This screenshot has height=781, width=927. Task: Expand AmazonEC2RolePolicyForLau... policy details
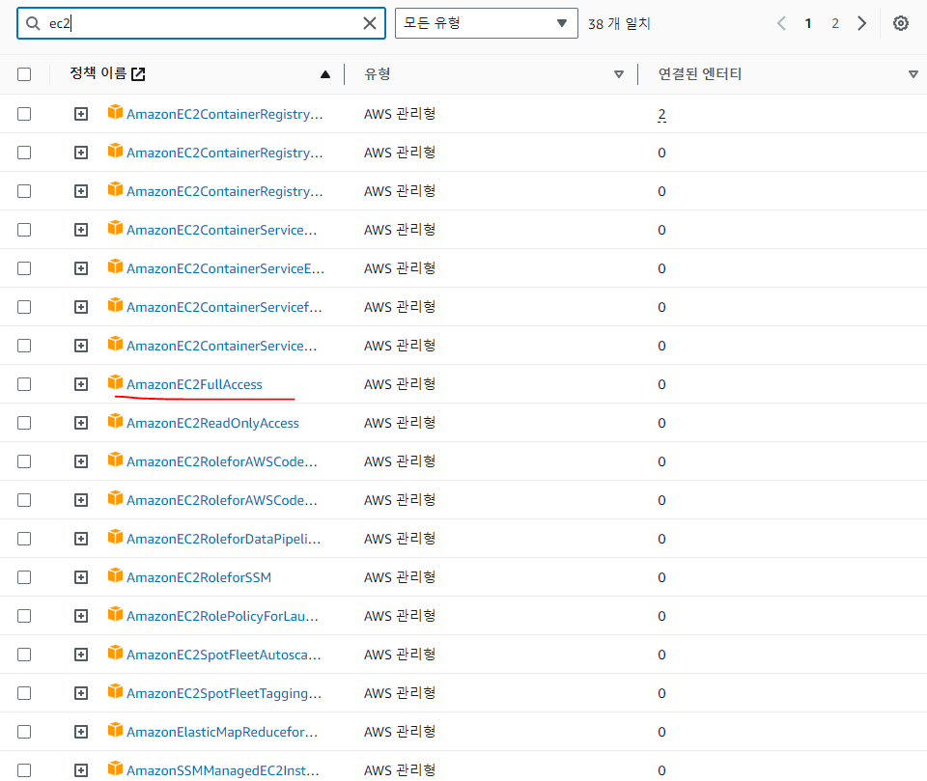81,616
